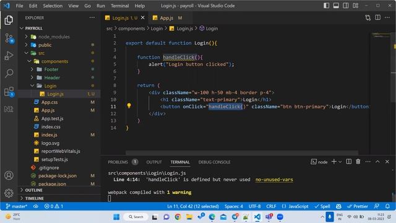Close the Login.js editor tab
Image resolution: width=396 pixels, height=223 pixels.
tap(143, 18)
